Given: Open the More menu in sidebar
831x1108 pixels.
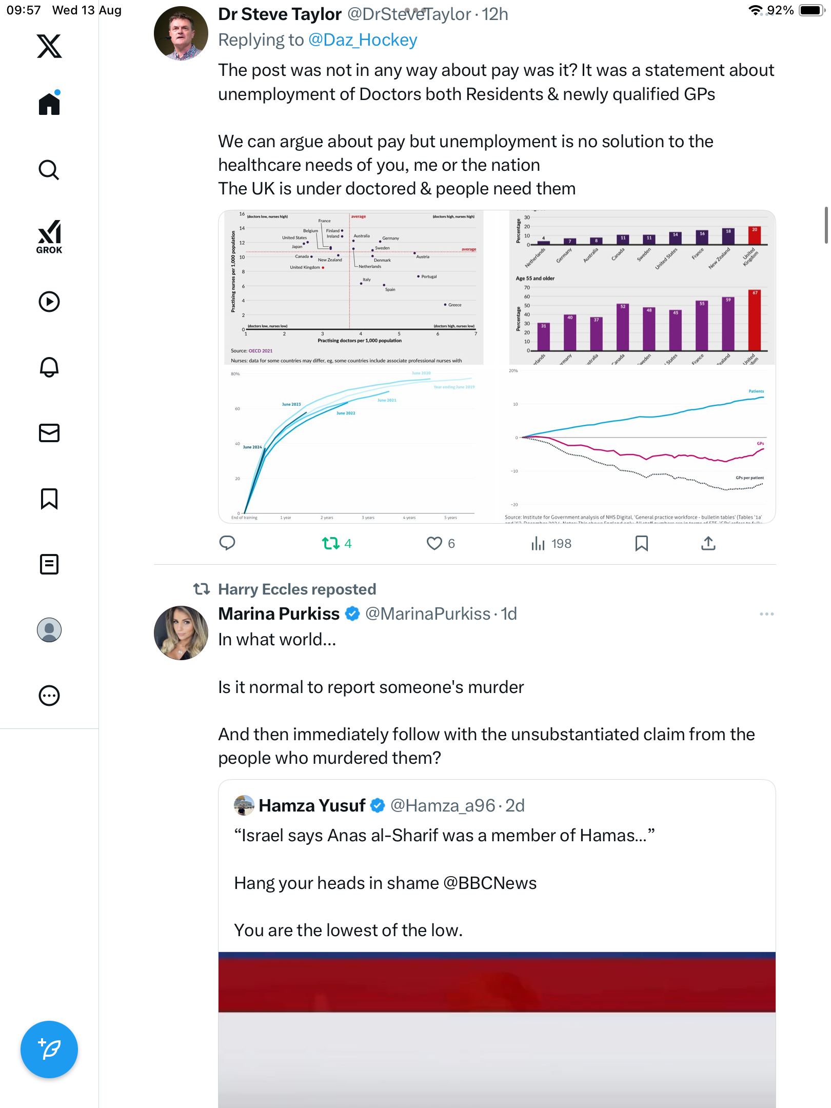Looking at the screenshot, I should (x=49, y=696).
